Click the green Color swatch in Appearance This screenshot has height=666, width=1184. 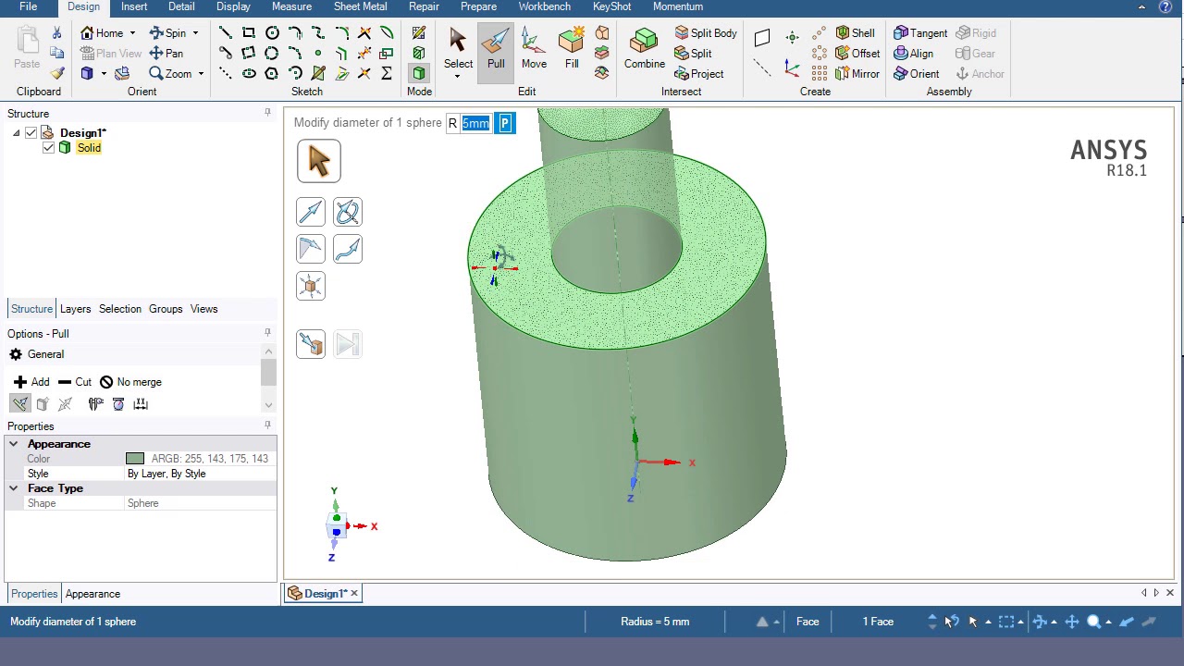pyautogui.click(x=135, y=459)
